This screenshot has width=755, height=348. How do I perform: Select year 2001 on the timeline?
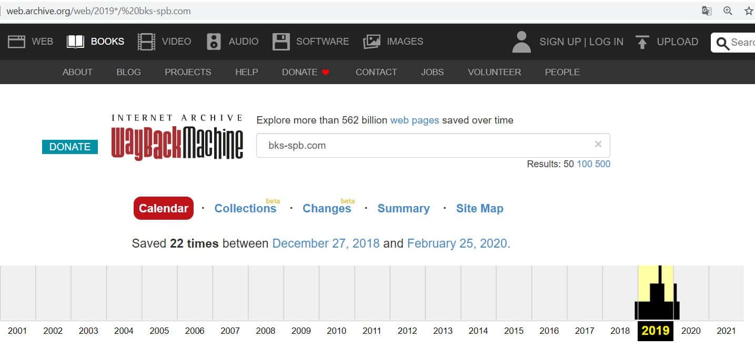tap(17, 331)
